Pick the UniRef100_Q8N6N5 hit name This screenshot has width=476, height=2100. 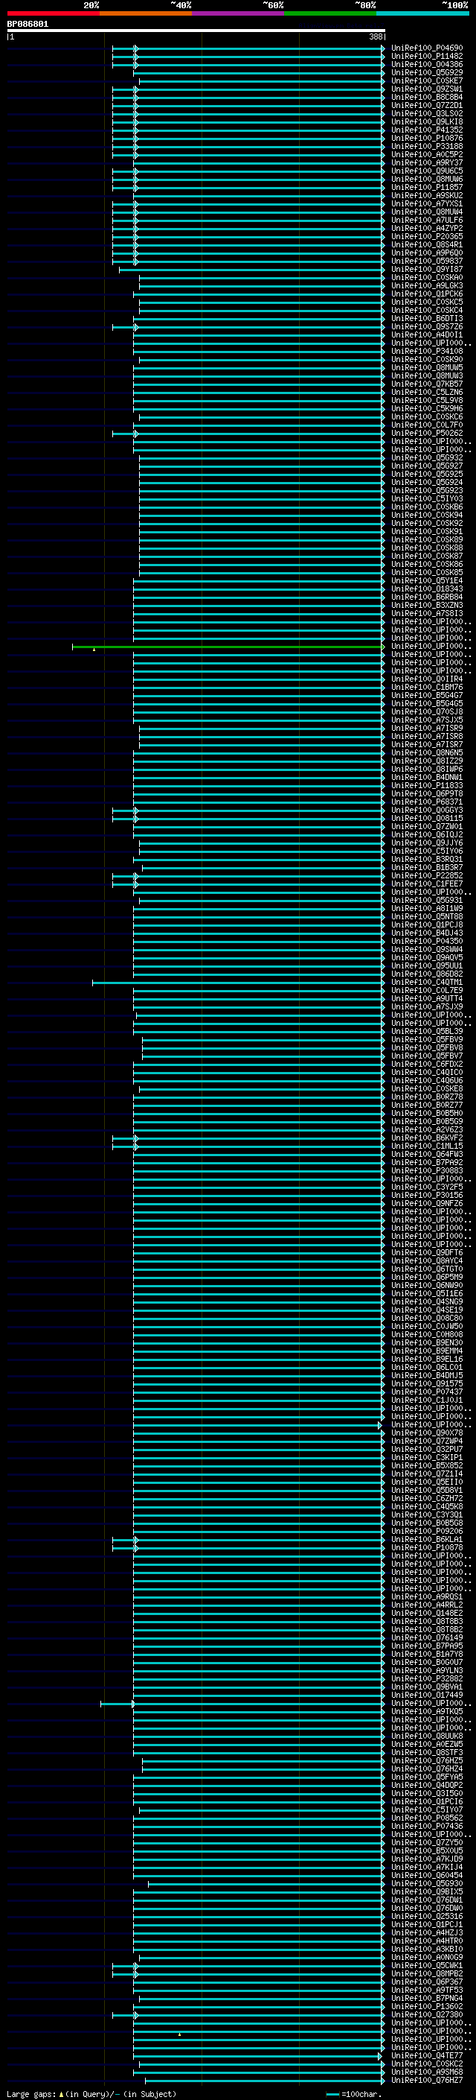click(x=427, y=752)
